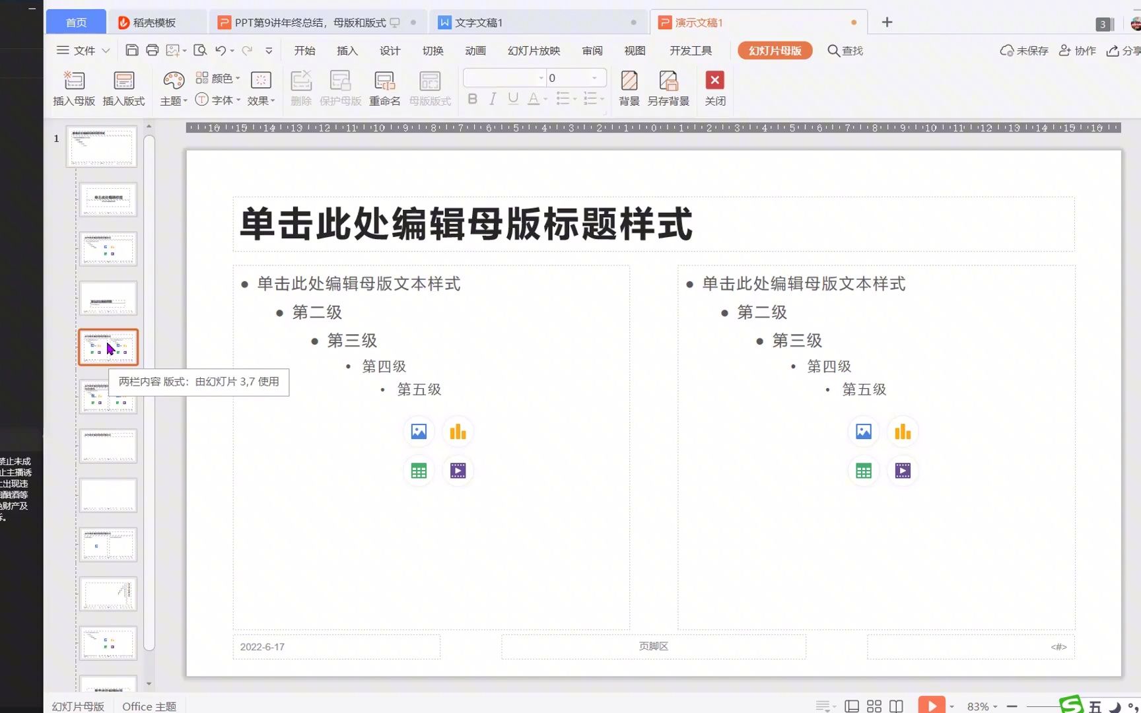
Task: Click the footer placeholder 页脚区
Action: point(653,647)
